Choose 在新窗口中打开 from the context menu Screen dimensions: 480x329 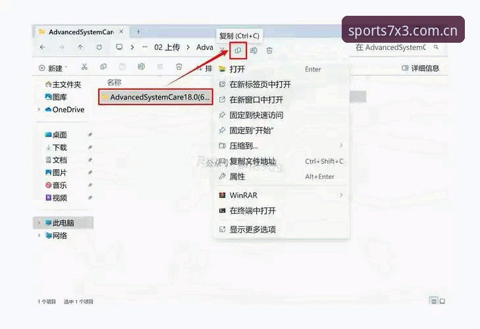(282, 100)
